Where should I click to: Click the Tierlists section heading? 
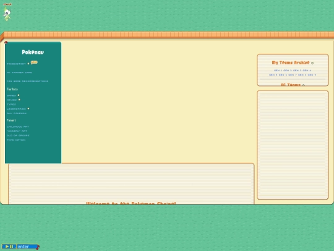point(12,89)
